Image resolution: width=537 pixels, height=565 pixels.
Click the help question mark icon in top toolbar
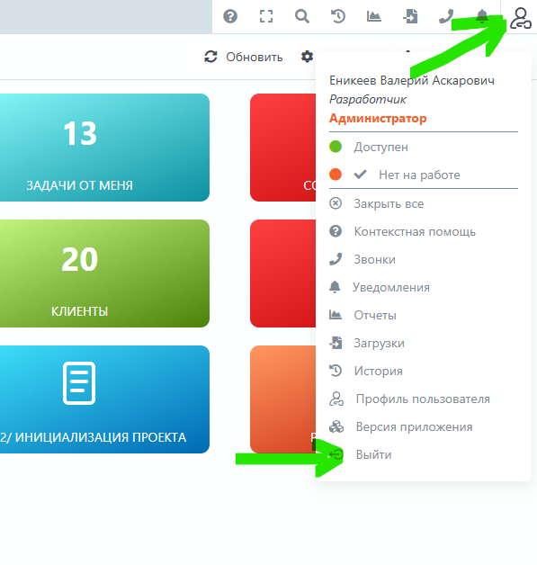tap(230, 16)
